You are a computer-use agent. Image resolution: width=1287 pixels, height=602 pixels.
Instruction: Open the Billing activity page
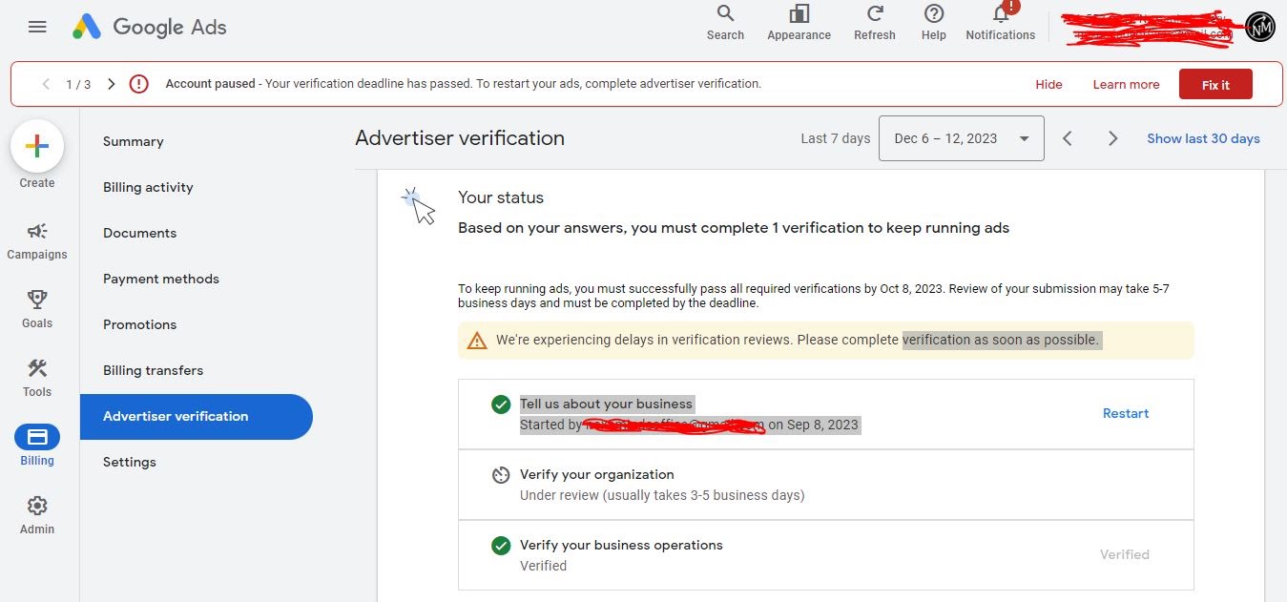[x=148, y=187]
